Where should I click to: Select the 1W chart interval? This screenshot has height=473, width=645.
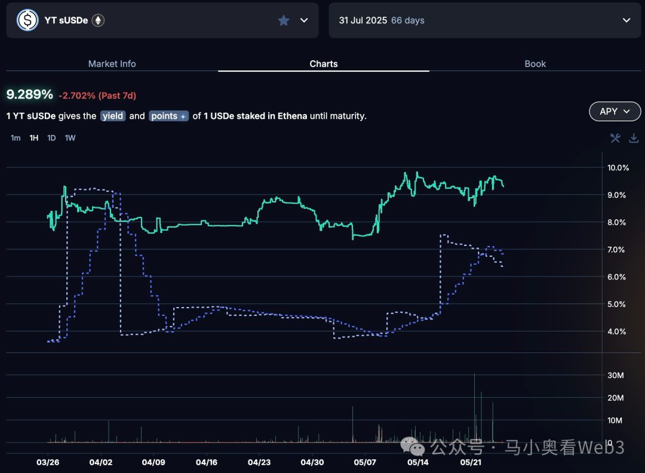coord(70,138)
